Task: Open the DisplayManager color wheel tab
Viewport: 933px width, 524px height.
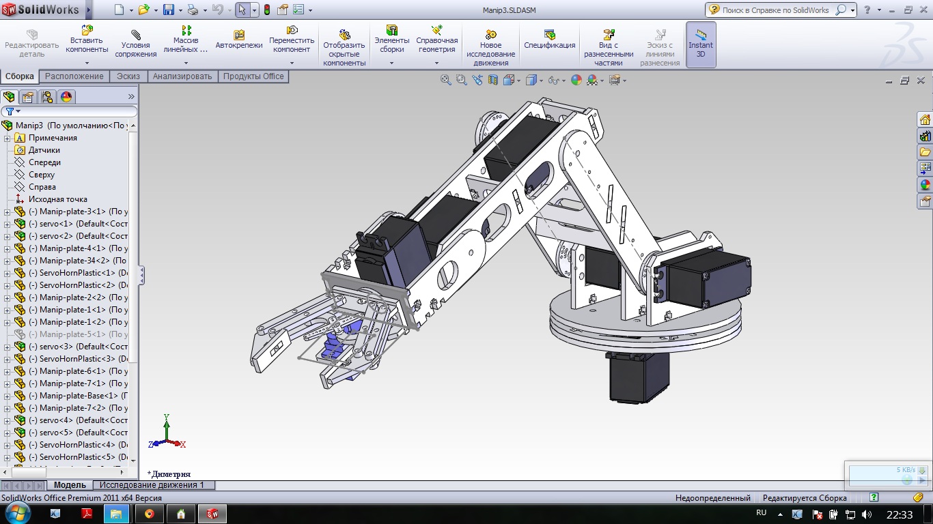Action: (66, 97)
